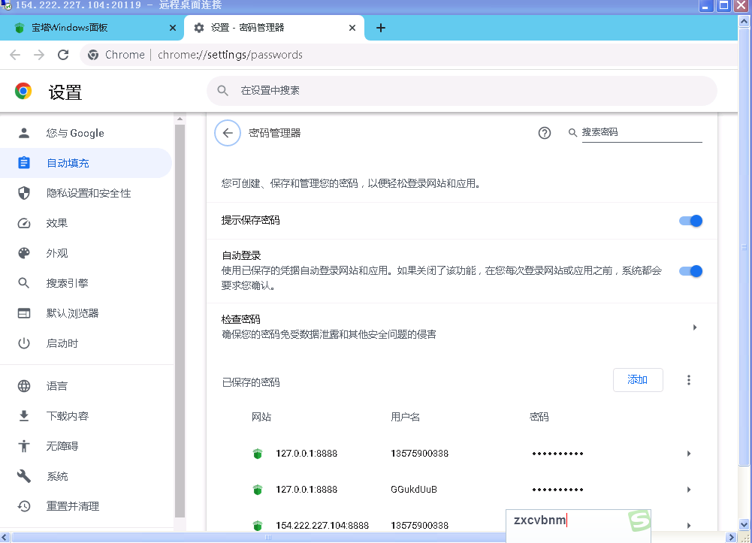Image resolution: width=752 pixels, height=543 pixels.
Task: Open a new tab with plus button
Action: click(381, 28)
